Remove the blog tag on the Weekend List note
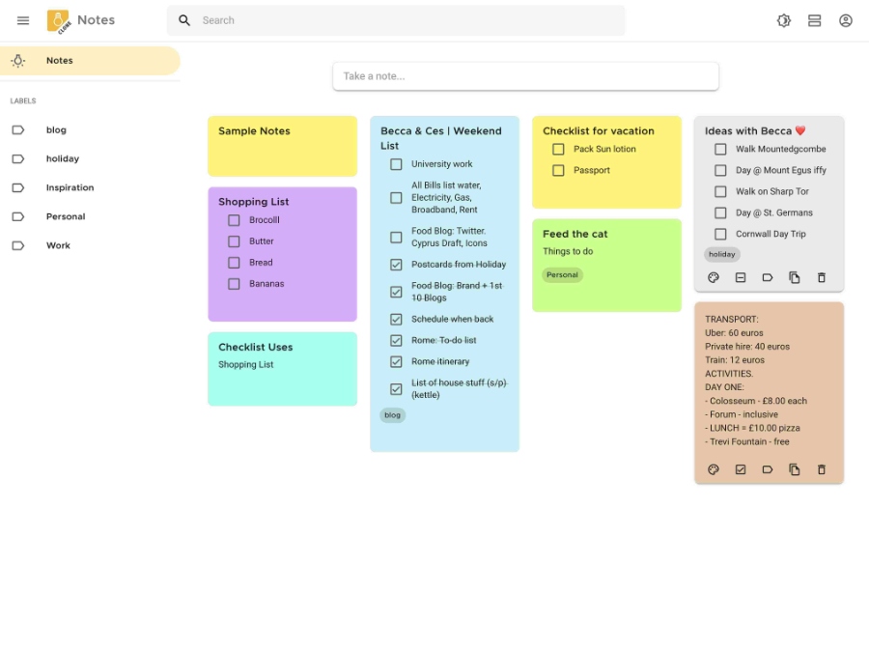The image size is (869, 651). click(x=392, y=414)
